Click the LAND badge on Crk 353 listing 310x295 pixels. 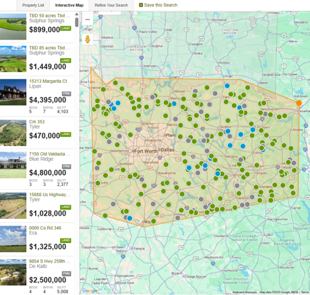point(65,134)
